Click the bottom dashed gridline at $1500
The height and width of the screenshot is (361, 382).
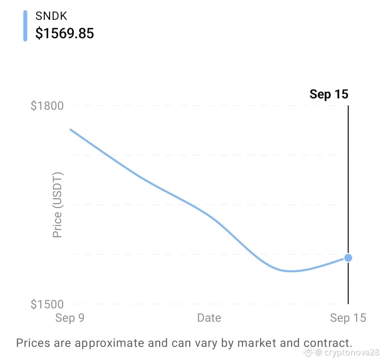point(209,304)
